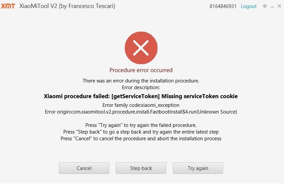Click the red error X icon
Image resolution: width=284 pixels, height=191 pixels.
[x=141, y=48]
